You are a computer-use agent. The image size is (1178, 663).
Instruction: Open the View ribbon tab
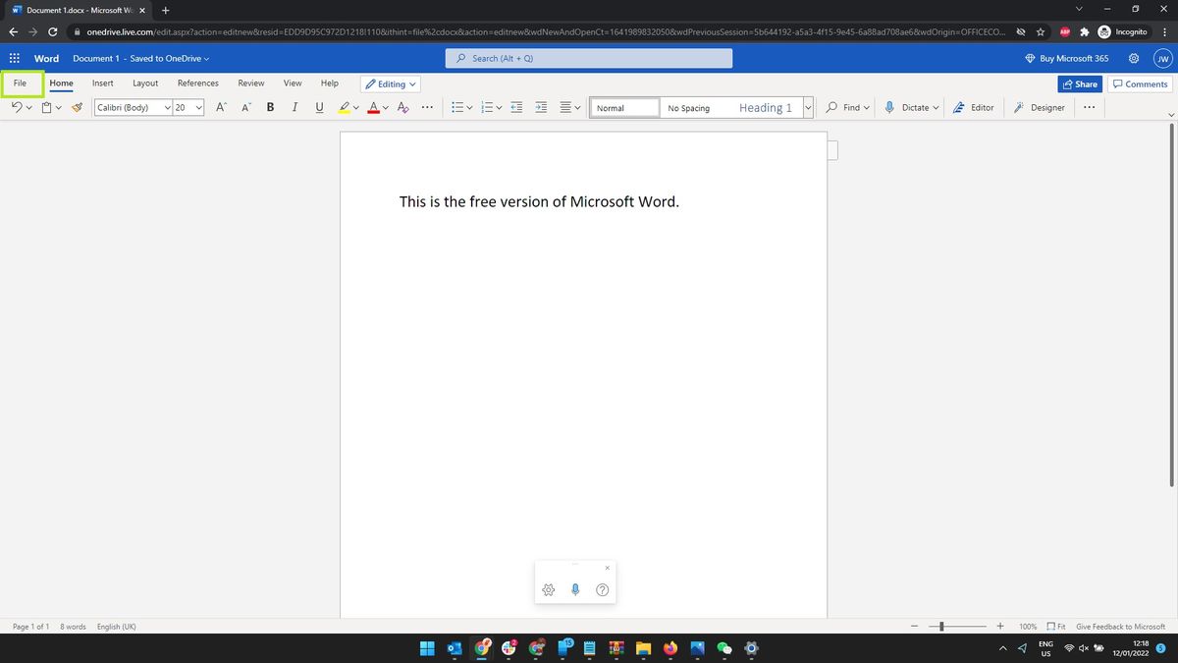[x=293, y=83]
